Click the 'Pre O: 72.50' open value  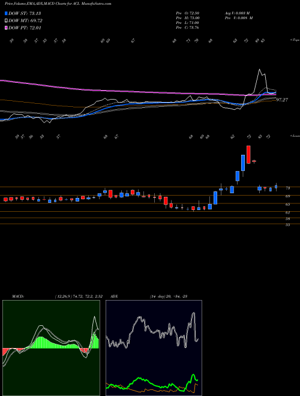pos(188,13)
